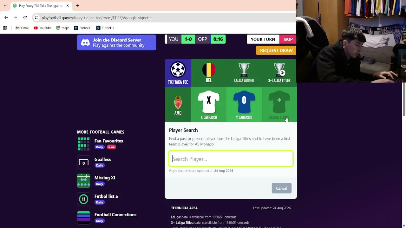Expand the tab search dropdown arrow
Screen dimensions: 406x228
click(x=5, y=6)
